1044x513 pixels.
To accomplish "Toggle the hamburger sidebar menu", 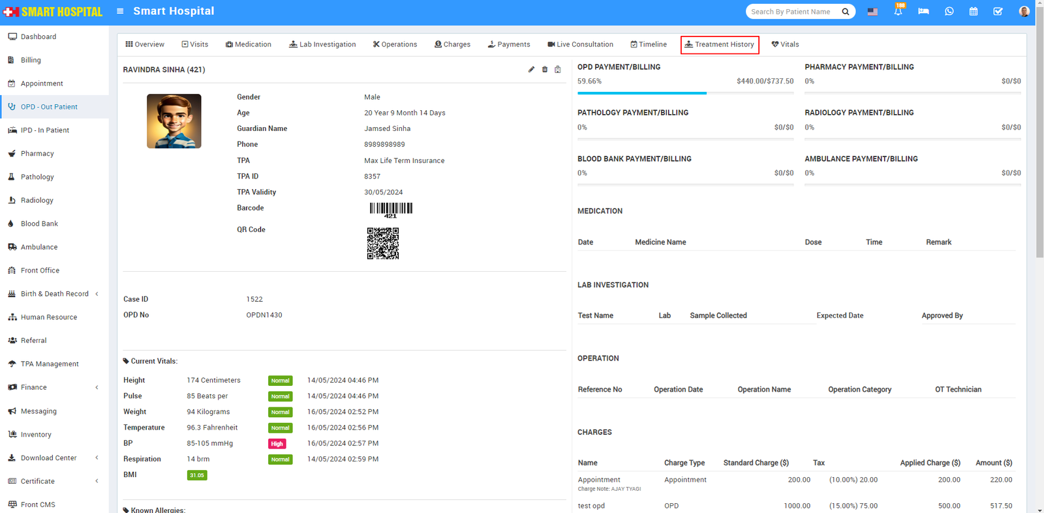I will point(120,11).
